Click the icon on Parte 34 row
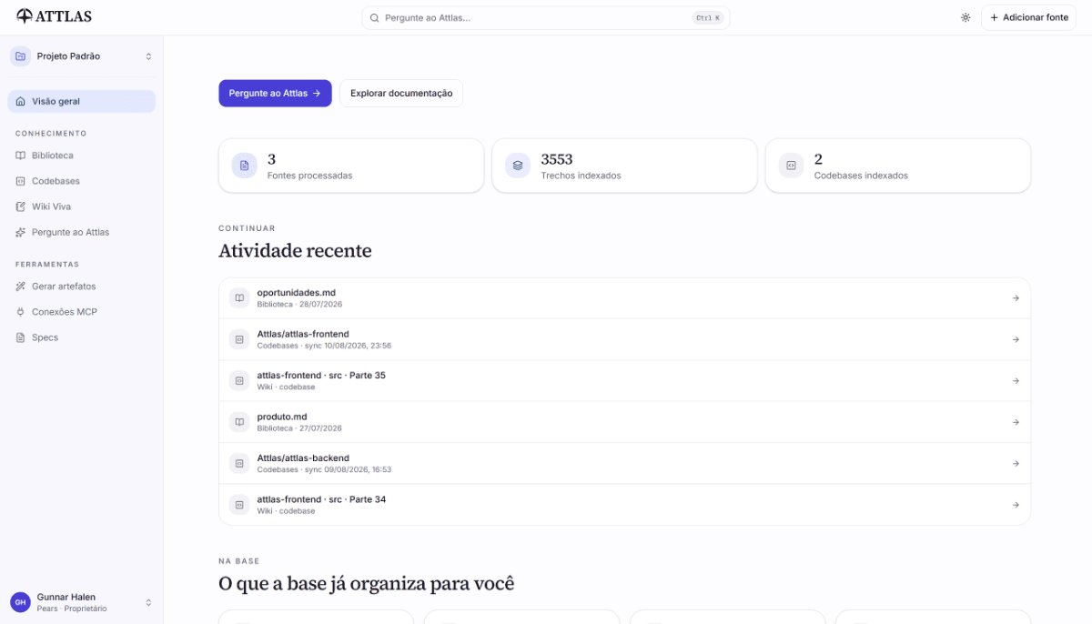The image size is (1092, 624). pos(238,505)
